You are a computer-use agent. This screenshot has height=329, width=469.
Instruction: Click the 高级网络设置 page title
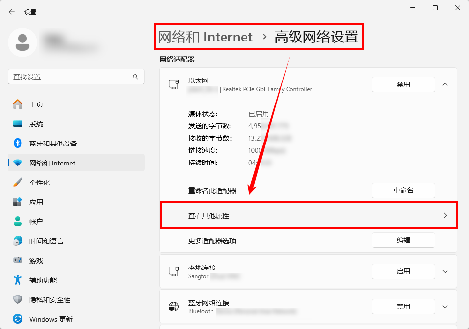[316, 37]
